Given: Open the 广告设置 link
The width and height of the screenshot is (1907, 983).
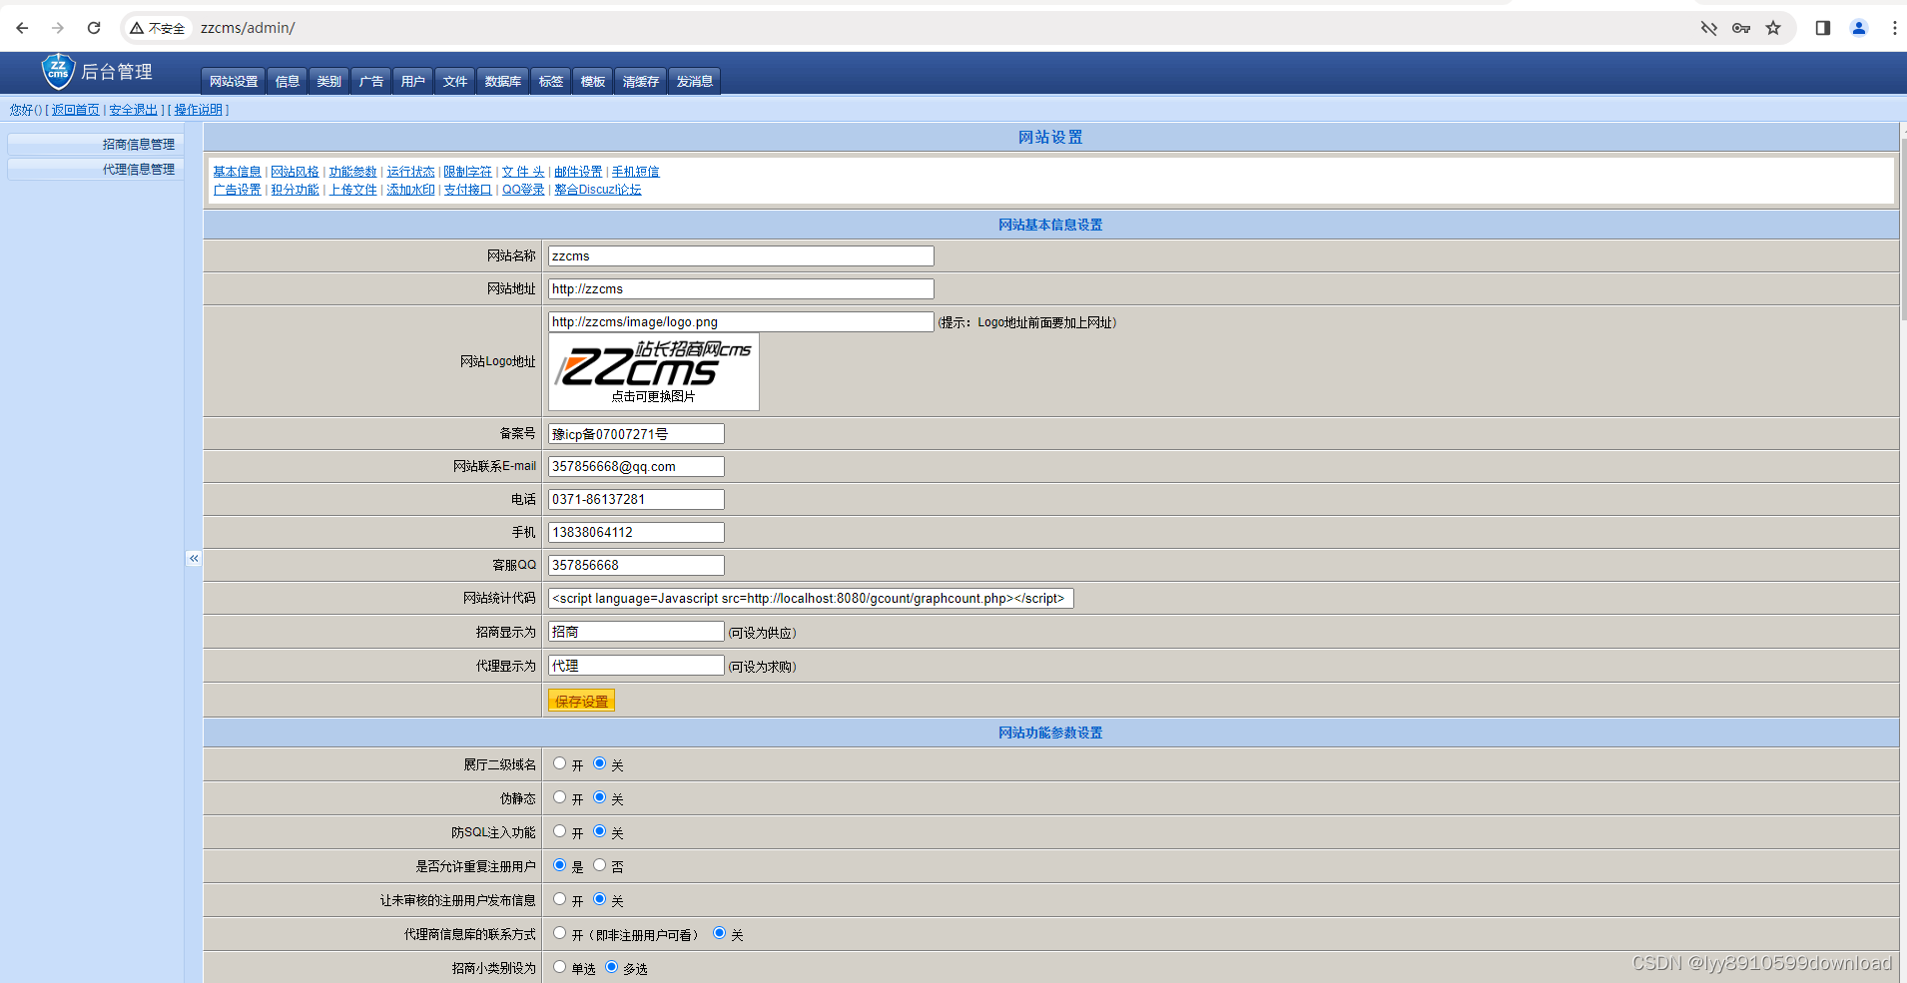Looking at the screenshot, I should (x=238, y=190).
